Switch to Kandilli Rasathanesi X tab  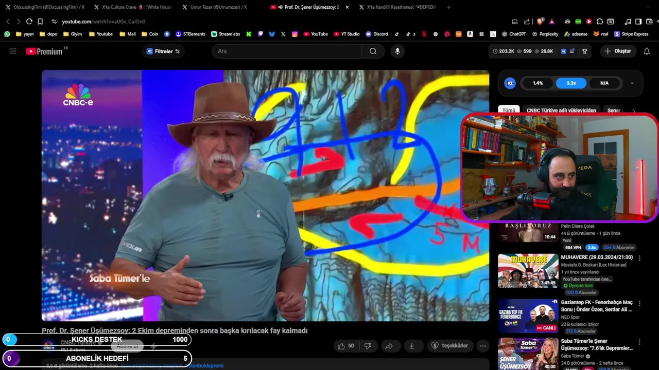coord(397,7)
